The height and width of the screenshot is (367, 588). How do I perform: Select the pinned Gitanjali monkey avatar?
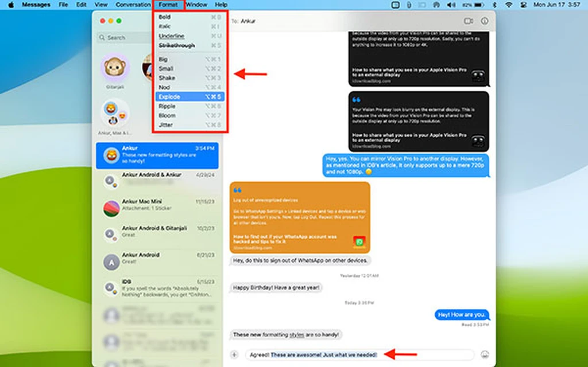(115, 68)
